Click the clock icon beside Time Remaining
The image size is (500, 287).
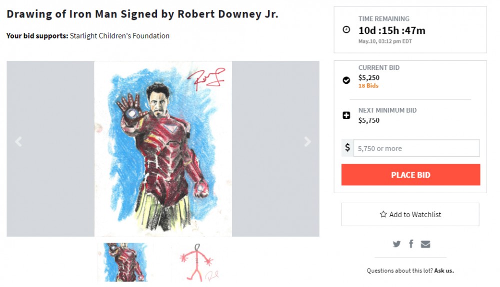(x=346, y=30)
